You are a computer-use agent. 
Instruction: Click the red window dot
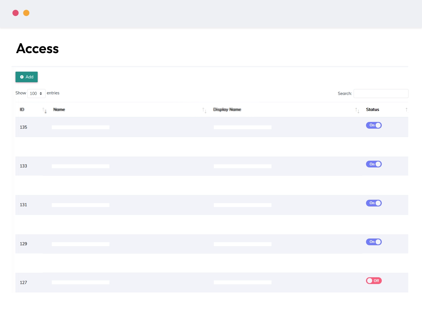click(15, 13)
